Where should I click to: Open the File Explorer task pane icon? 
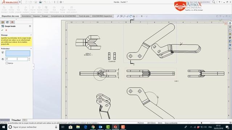click(x=230, y=30)
